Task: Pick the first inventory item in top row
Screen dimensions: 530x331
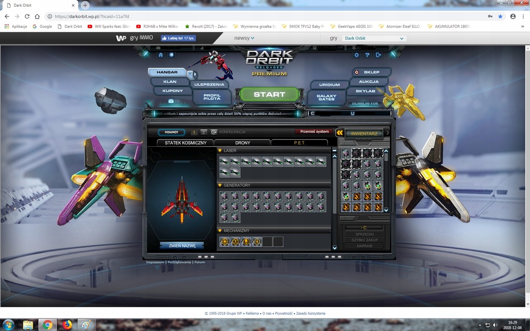Action: [x=345, y=153]
